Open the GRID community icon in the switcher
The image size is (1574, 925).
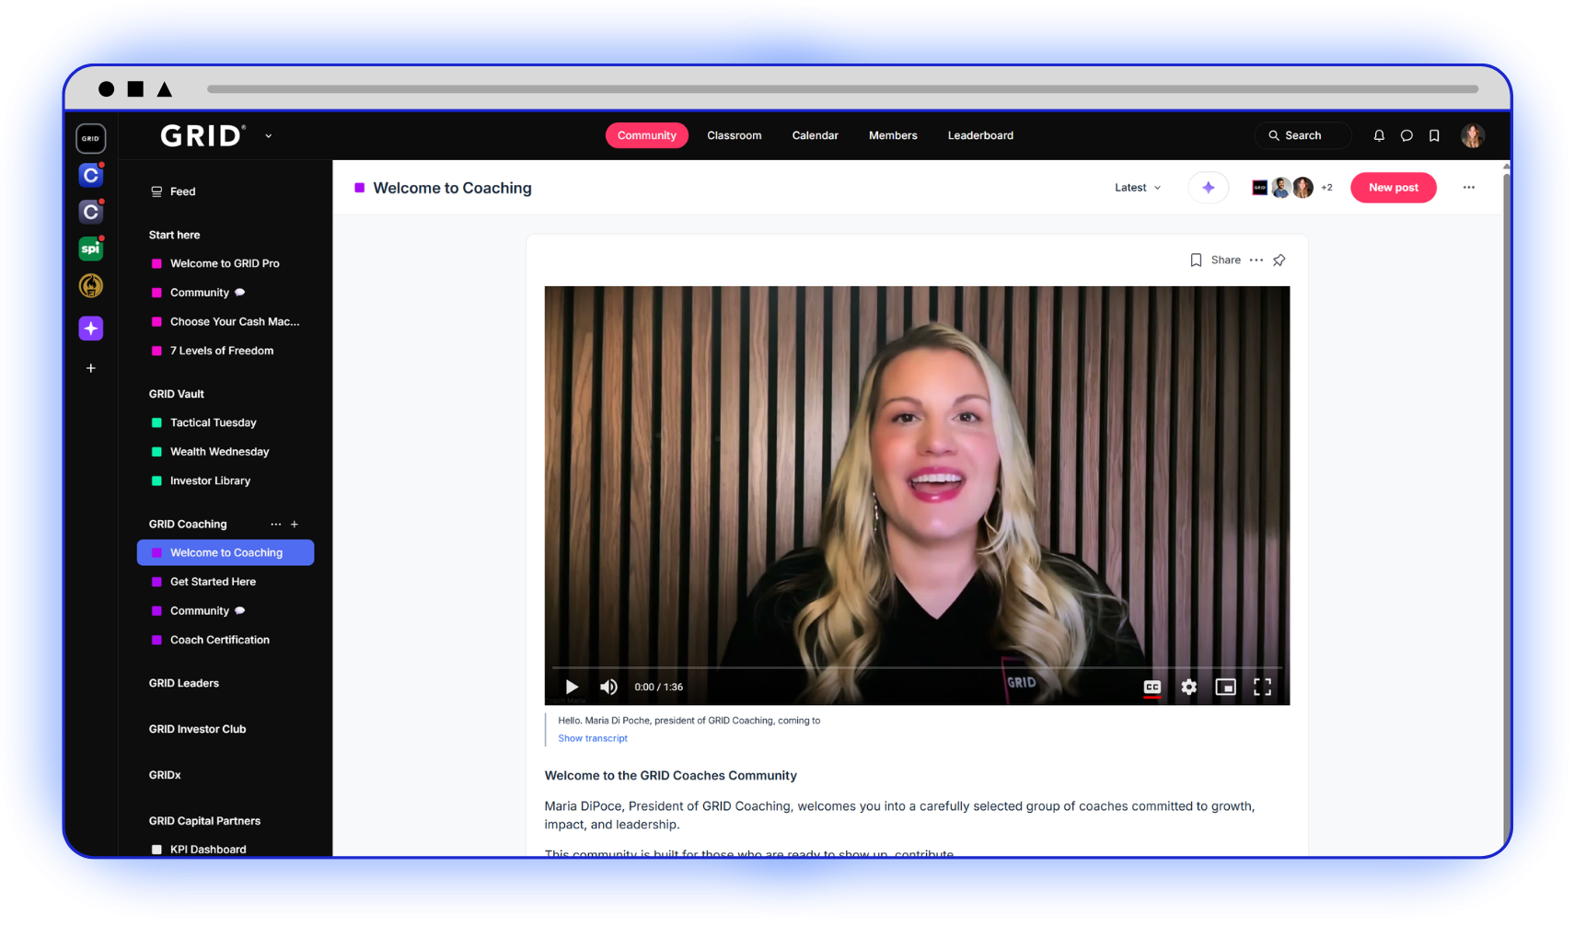click(90, 138)
